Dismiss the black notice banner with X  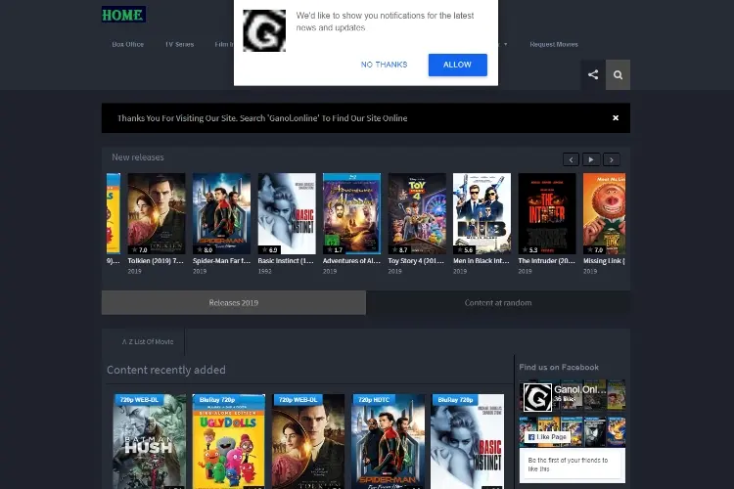(x=616, y=118)
